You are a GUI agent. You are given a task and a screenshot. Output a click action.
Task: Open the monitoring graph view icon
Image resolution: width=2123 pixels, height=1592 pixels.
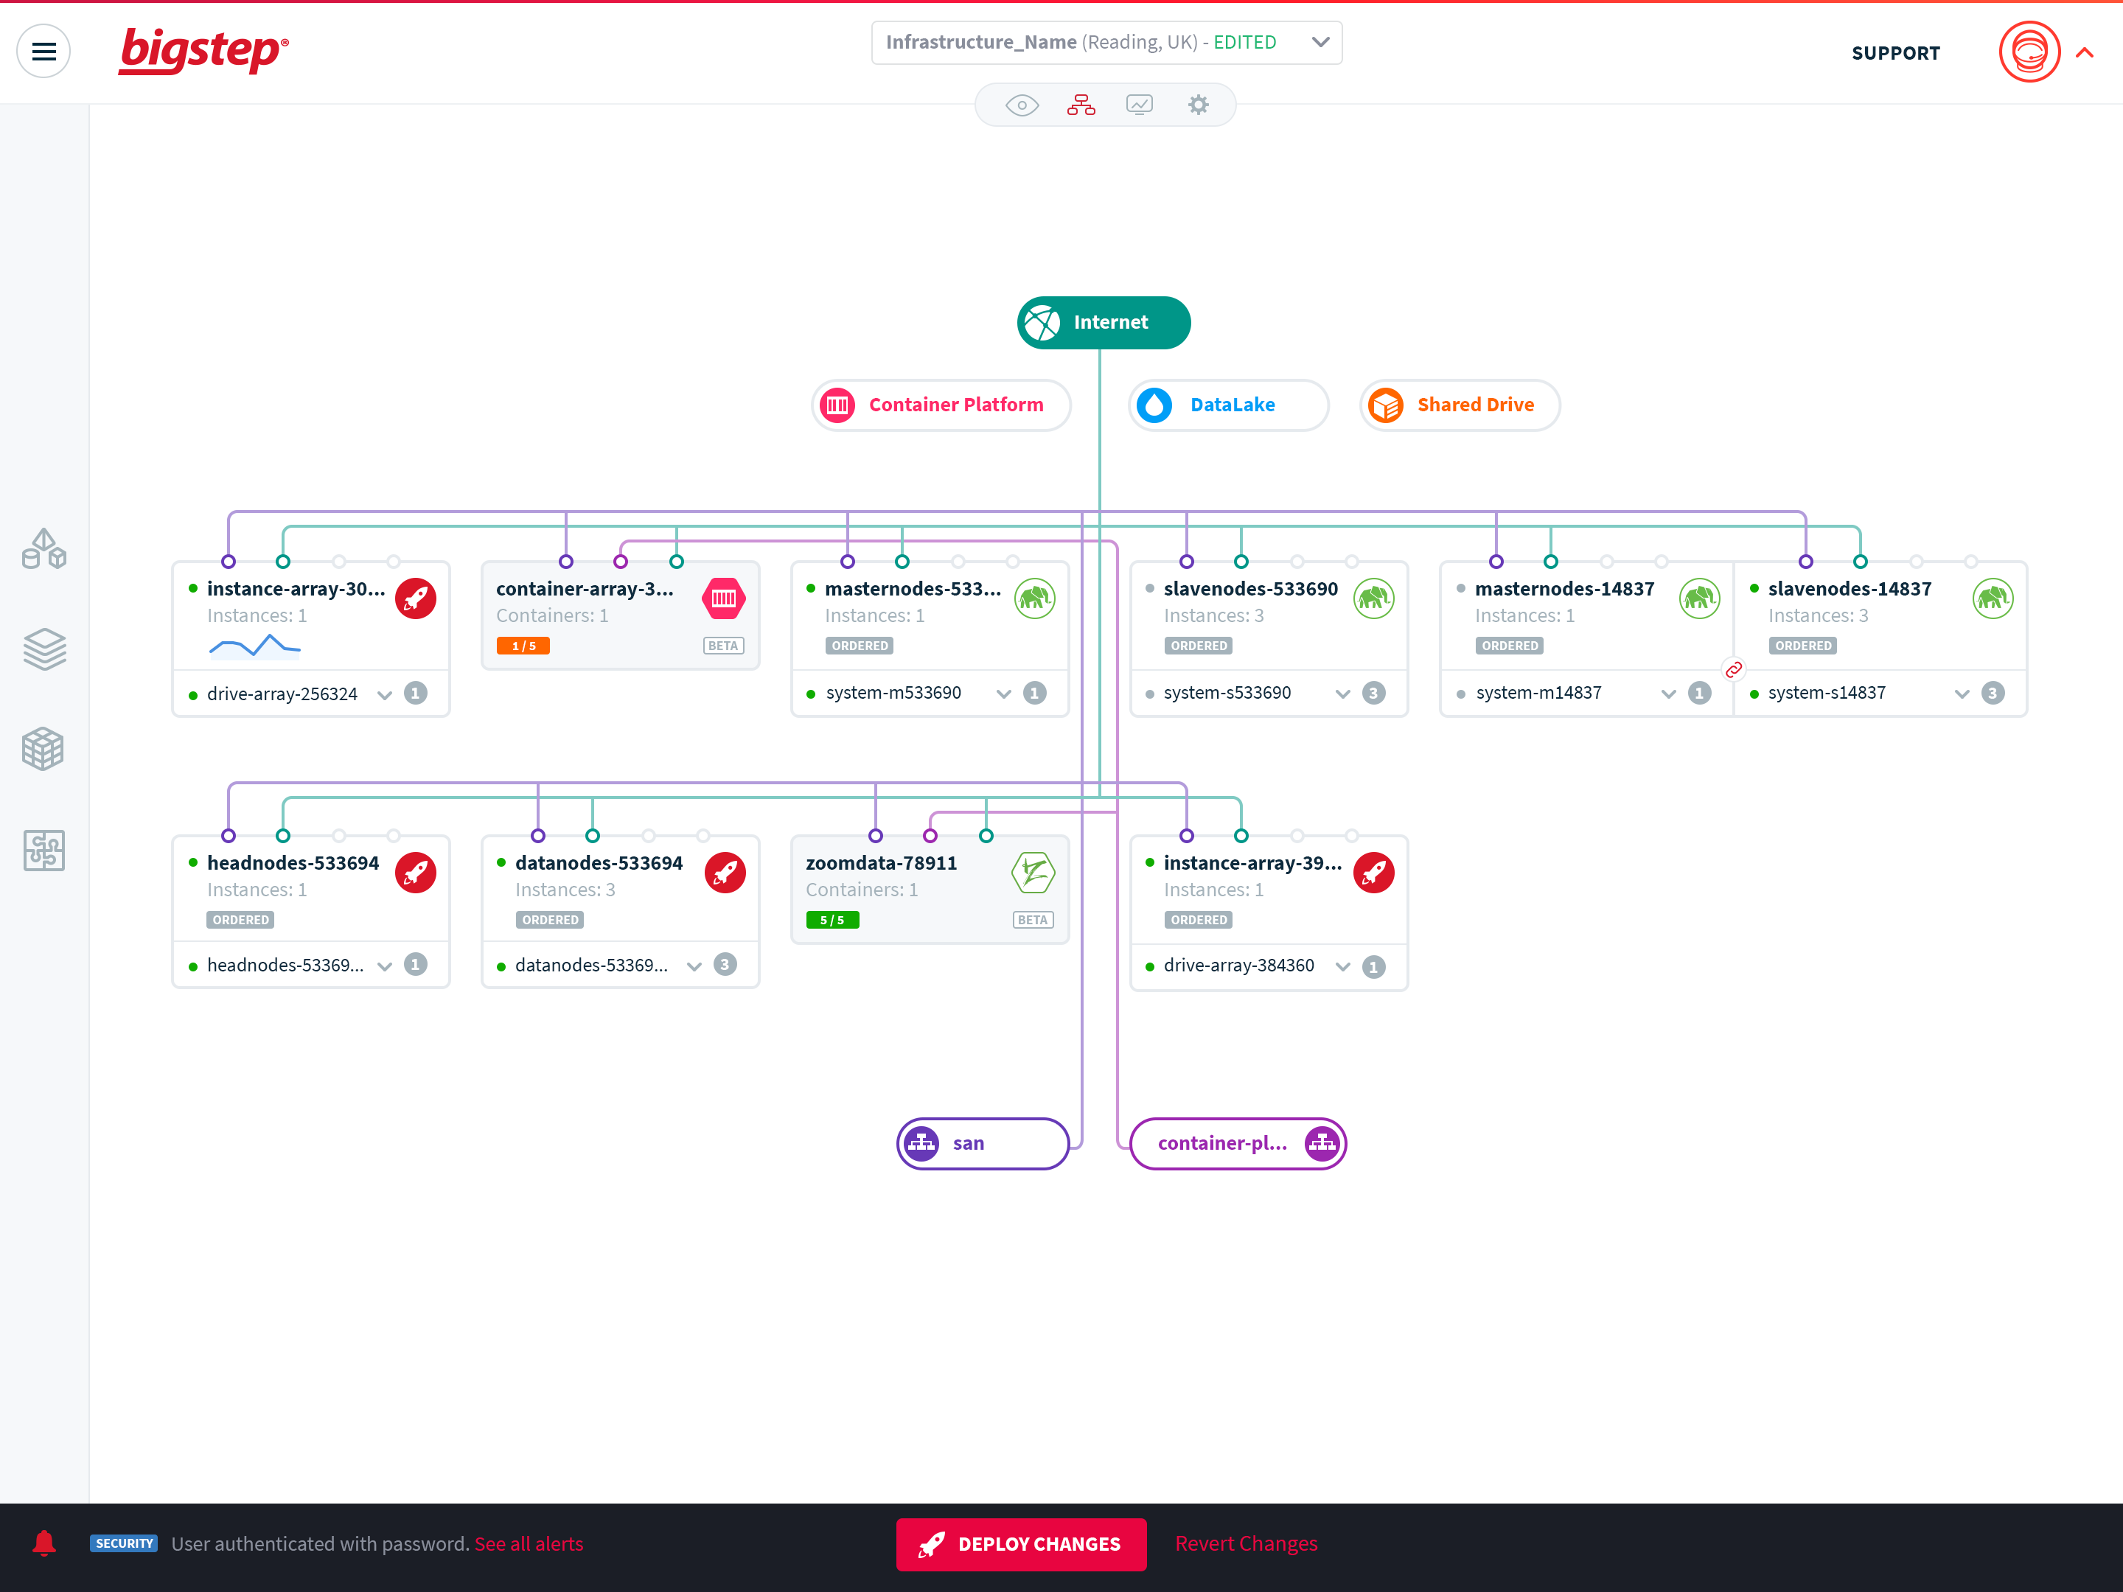(1139, 105)
